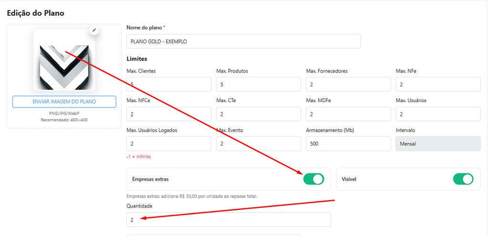Click the Max. CTe input field
Viewport: 488px width, 237px height.
coord(259,114)
